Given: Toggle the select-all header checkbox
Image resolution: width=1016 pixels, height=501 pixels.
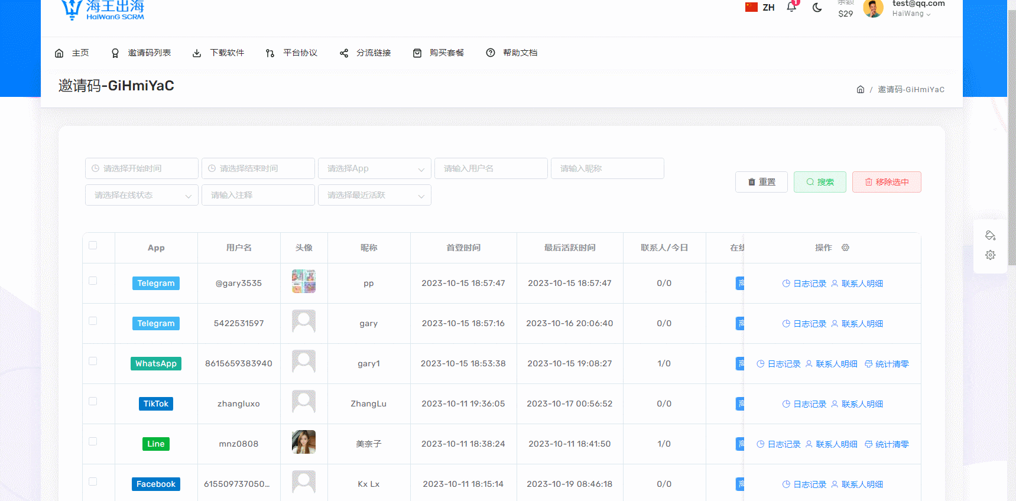Looking at the screenshot, I should click(x=93, y=245).
